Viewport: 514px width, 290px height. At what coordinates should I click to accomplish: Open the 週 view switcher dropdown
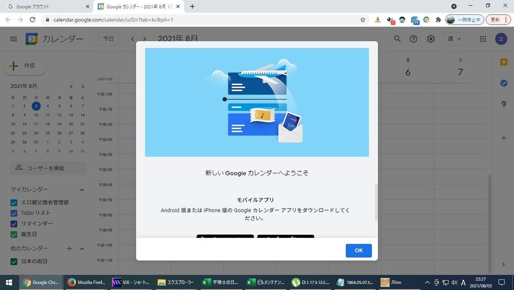click(453, 38)
